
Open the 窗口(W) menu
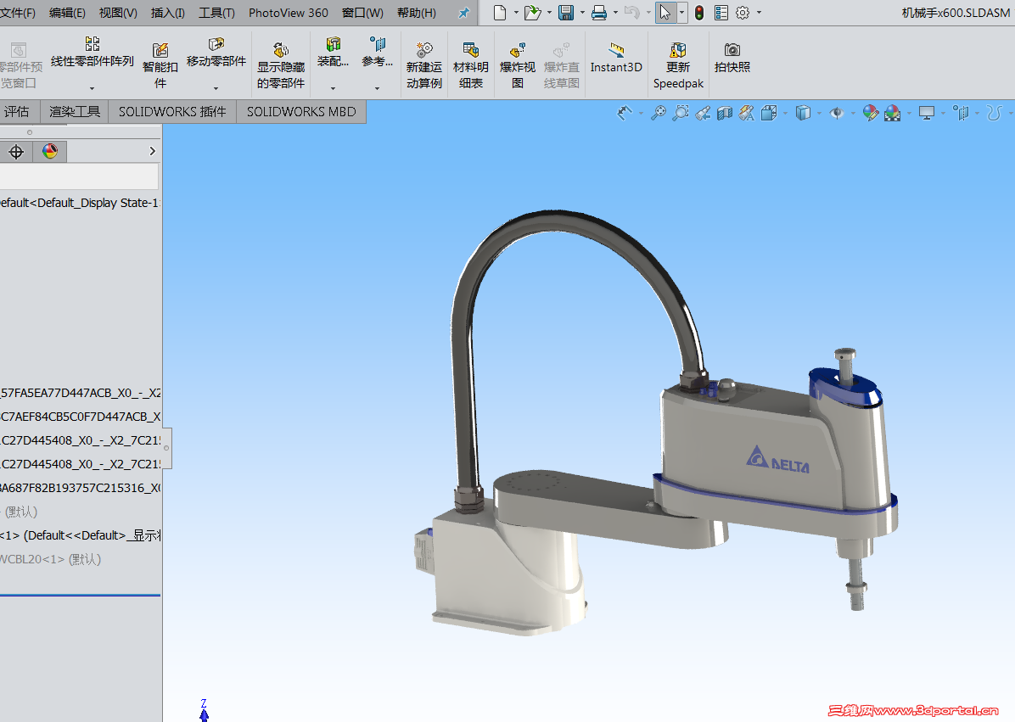point(362,13)
